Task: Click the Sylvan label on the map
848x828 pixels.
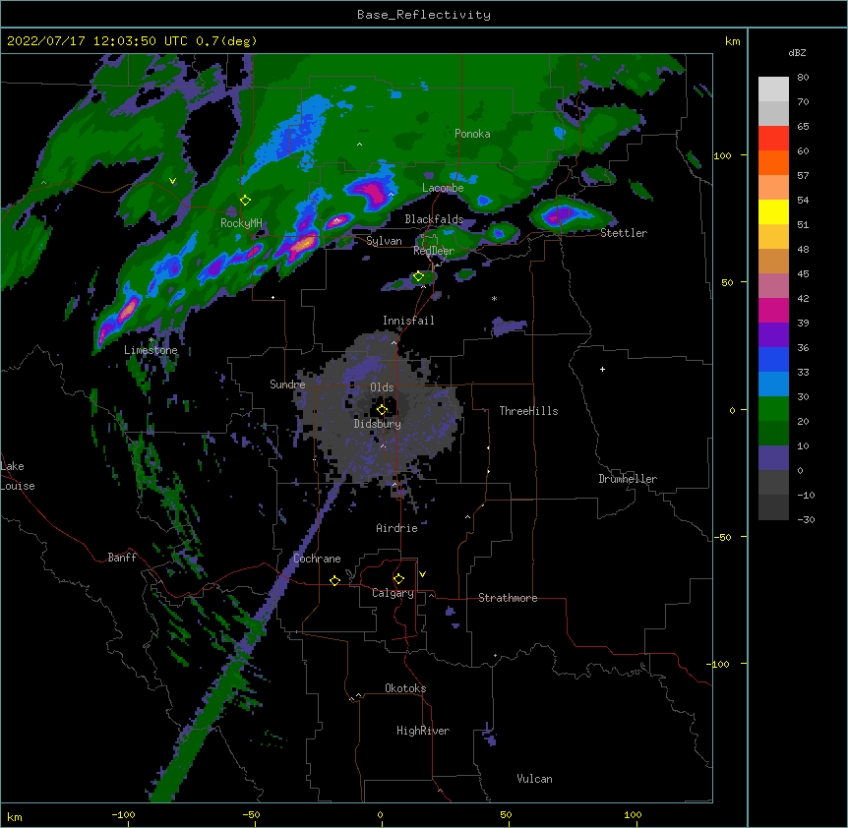Action: [x=384, y=241]
